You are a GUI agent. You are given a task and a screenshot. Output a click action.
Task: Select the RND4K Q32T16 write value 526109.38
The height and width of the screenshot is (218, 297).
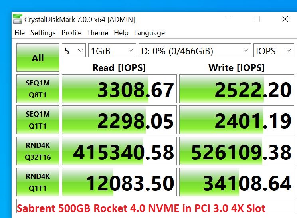pyautogui.click(x=237, y=151)
